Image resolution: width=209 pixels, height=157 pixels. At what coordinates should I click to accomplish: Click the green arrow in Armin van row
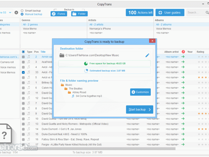click(x=183, y=57)
